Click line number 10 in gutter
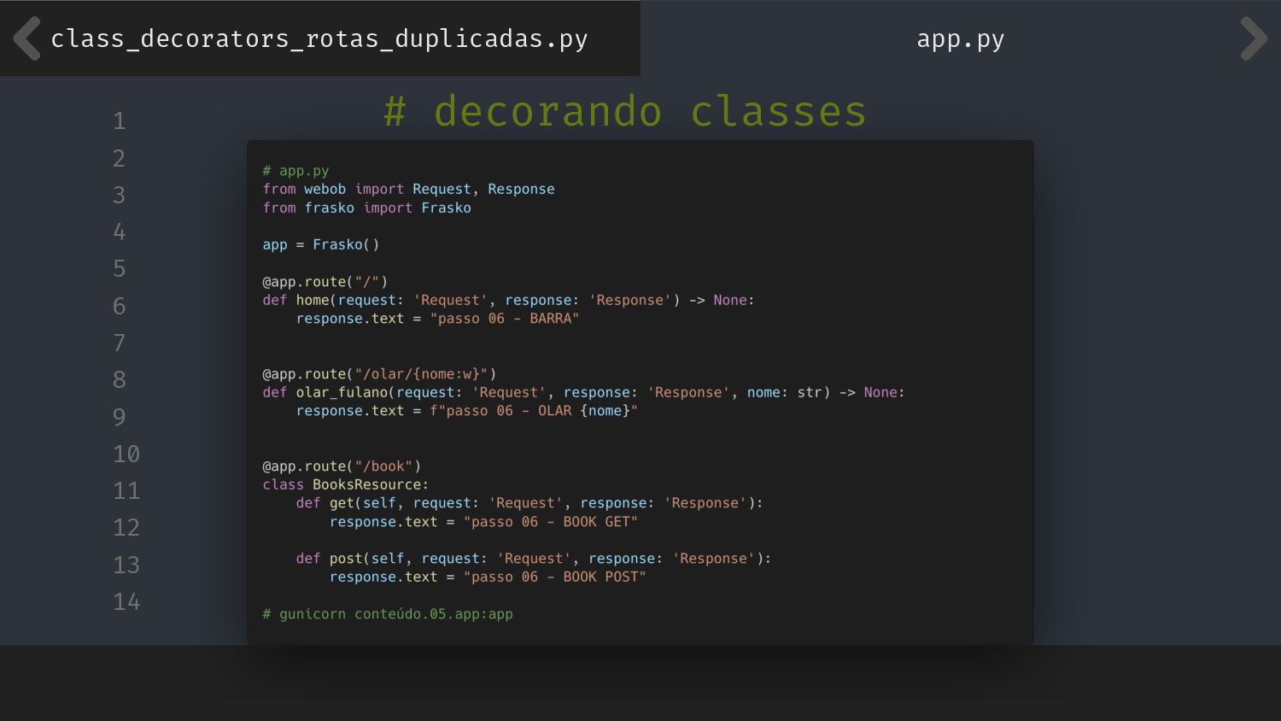 (x=126, y=454)
